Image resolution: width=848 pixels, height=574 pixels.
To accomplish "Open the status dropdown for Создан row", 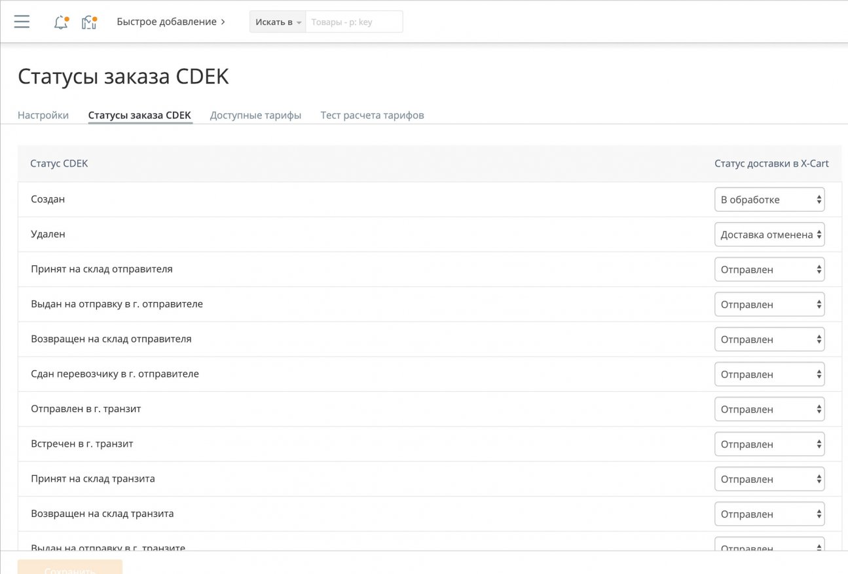I will coord(769,199).
